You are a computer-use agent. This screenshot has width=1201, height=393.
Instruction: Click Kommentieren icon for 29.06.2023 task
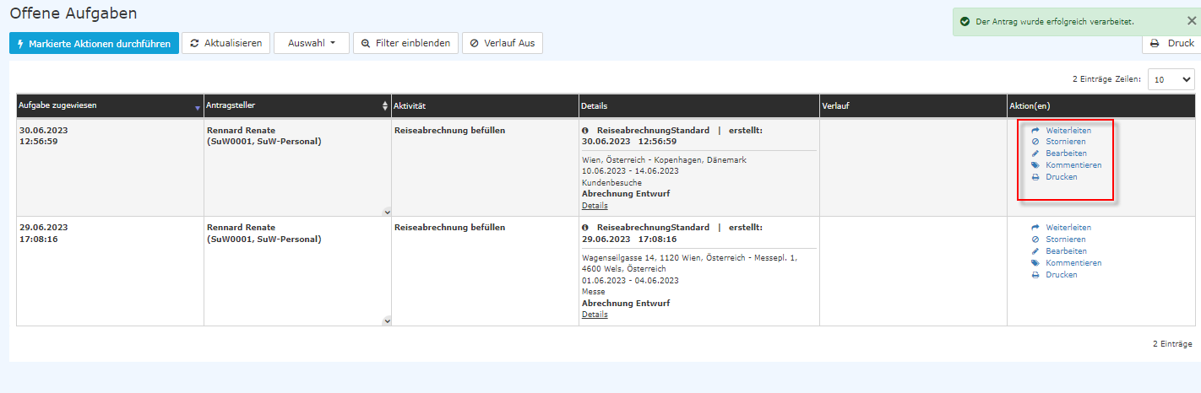coord(1035,263)
